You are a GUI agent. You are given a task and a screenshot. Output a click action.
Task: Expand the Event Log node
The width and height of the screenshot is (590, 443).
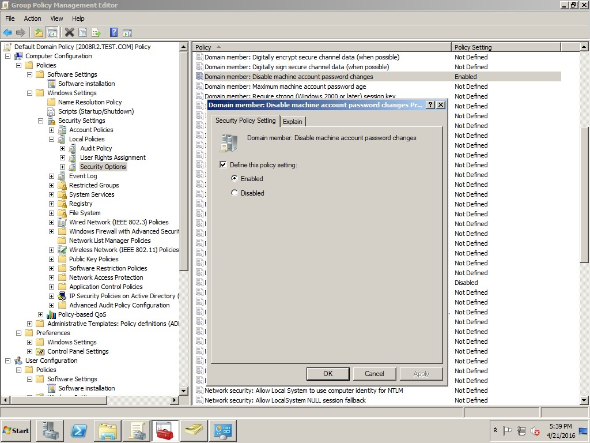pyautogui.click(x=51, y=177)
